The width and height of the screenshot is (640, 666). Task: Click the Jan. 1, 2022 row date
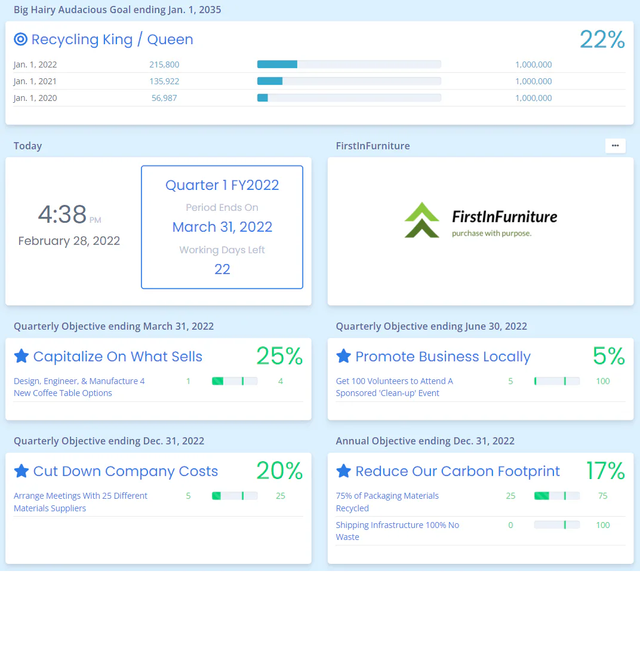click(x=35, y=65)
